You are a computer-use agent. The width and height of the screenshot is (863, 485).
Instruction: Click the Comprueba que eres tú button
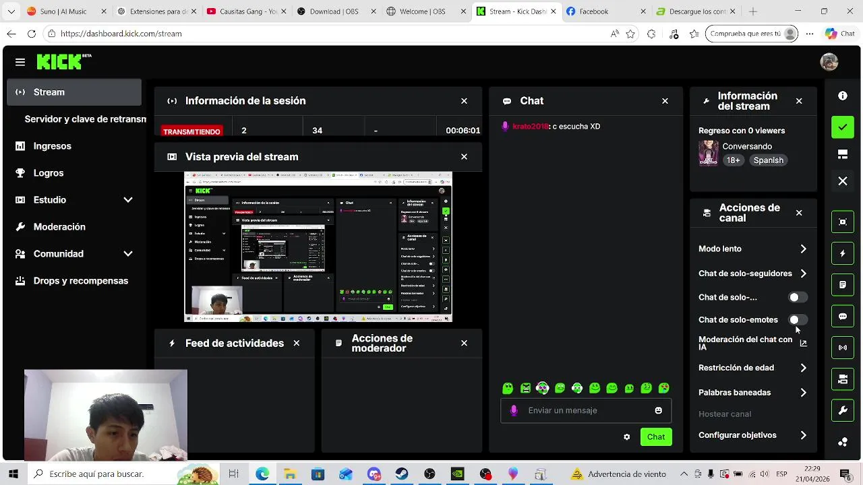click(752, 34)
